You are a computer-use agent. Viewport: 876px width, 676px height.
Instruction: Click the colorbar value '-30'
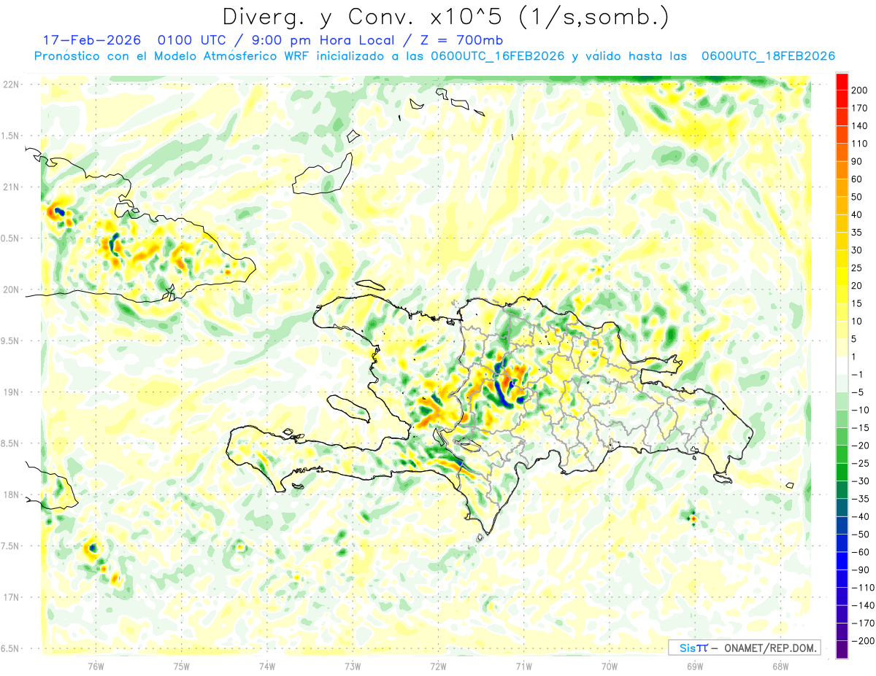coord(860,481)
